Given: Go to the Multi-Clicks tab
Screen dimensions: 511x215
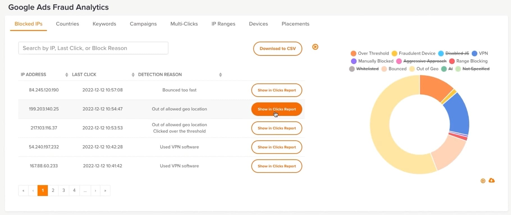Looking at the screenshot, I should tap(184, 24).
